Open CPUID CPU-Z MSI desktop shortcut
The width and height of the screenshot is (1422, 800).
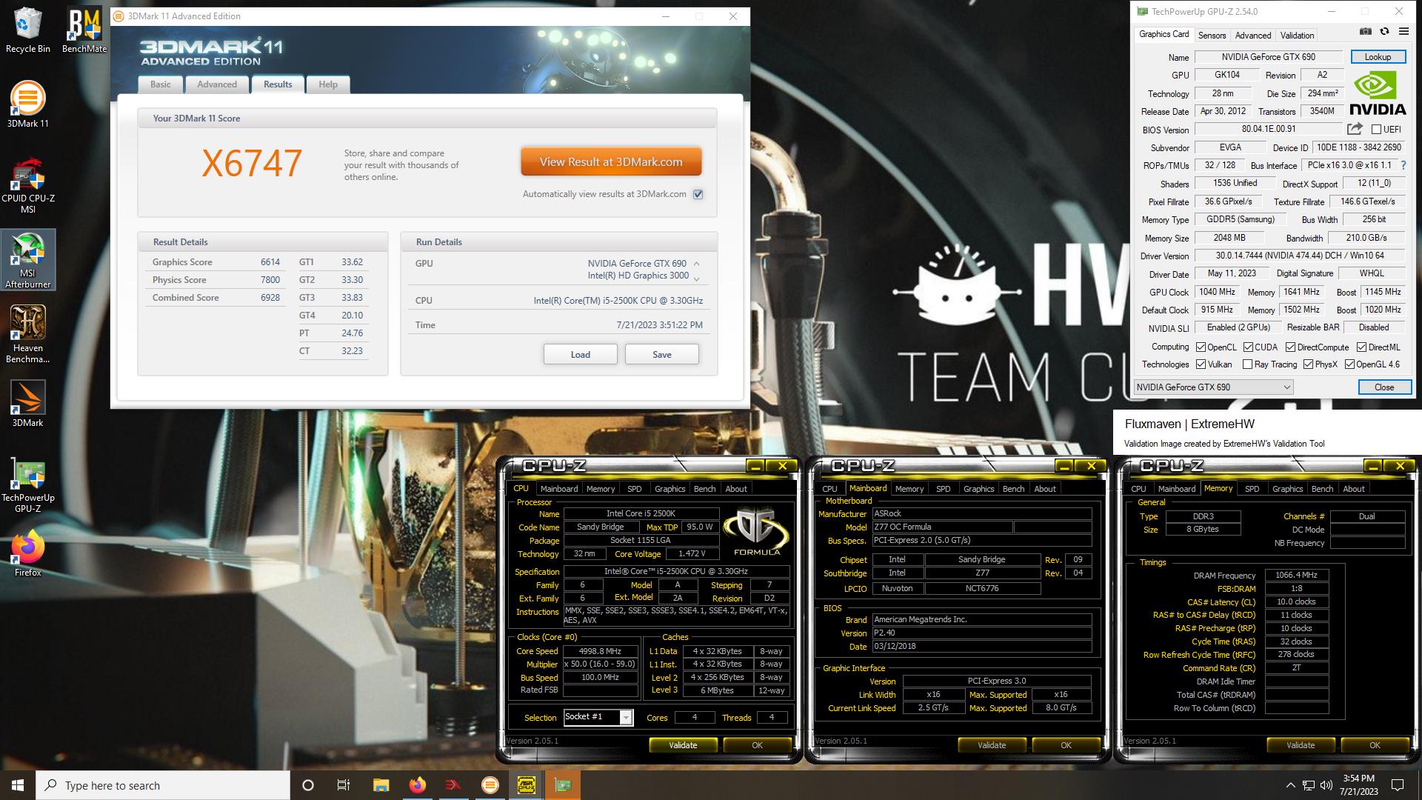[28, 185]
